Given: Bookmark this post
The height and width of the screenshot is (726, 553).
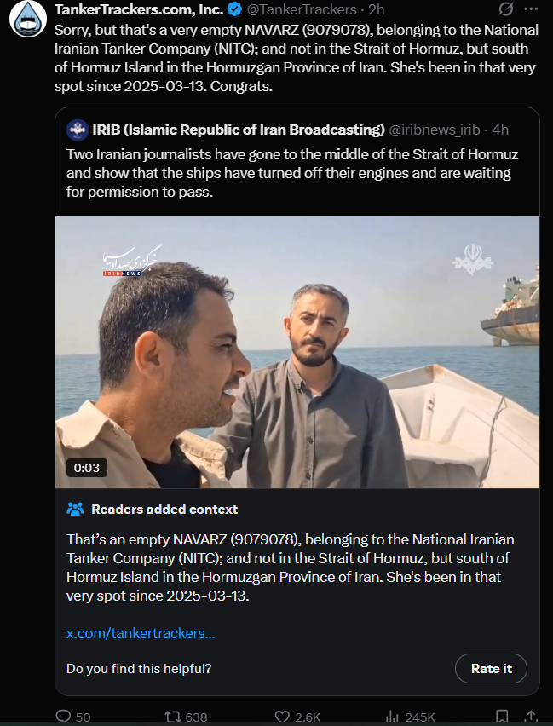Looking at the screenshot, I should click(502, 717).
